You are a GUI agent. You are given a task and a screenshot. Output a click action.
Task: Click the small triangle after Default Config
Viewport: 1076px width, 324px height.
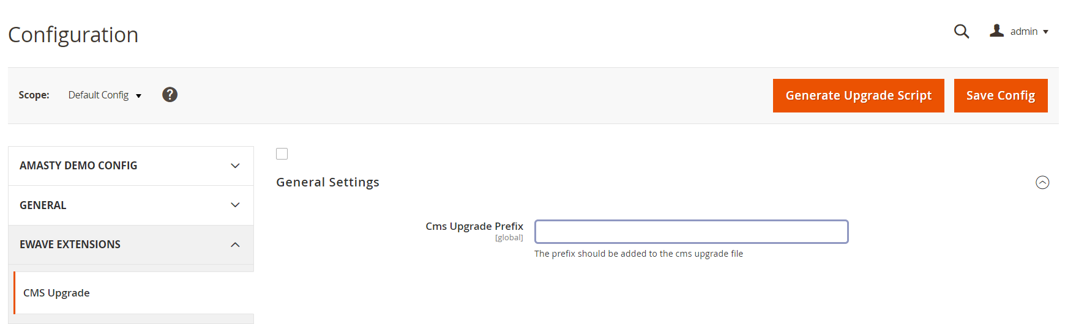[139, 96]
